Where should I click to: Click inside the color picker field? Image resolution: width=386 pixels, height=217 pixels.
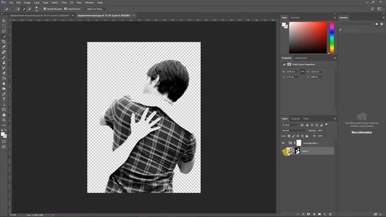[x=308, y=37]
